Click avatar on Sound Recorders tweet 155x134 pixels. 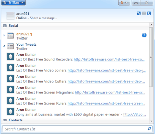coord(10,56)
